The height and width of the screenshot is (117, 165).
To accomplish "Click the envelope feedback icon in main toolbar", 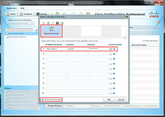I will pos(81,14).
